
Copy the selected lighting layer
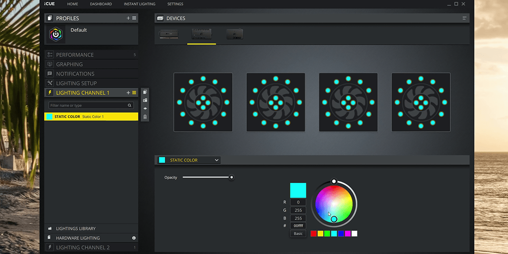(x=145, y=92)
